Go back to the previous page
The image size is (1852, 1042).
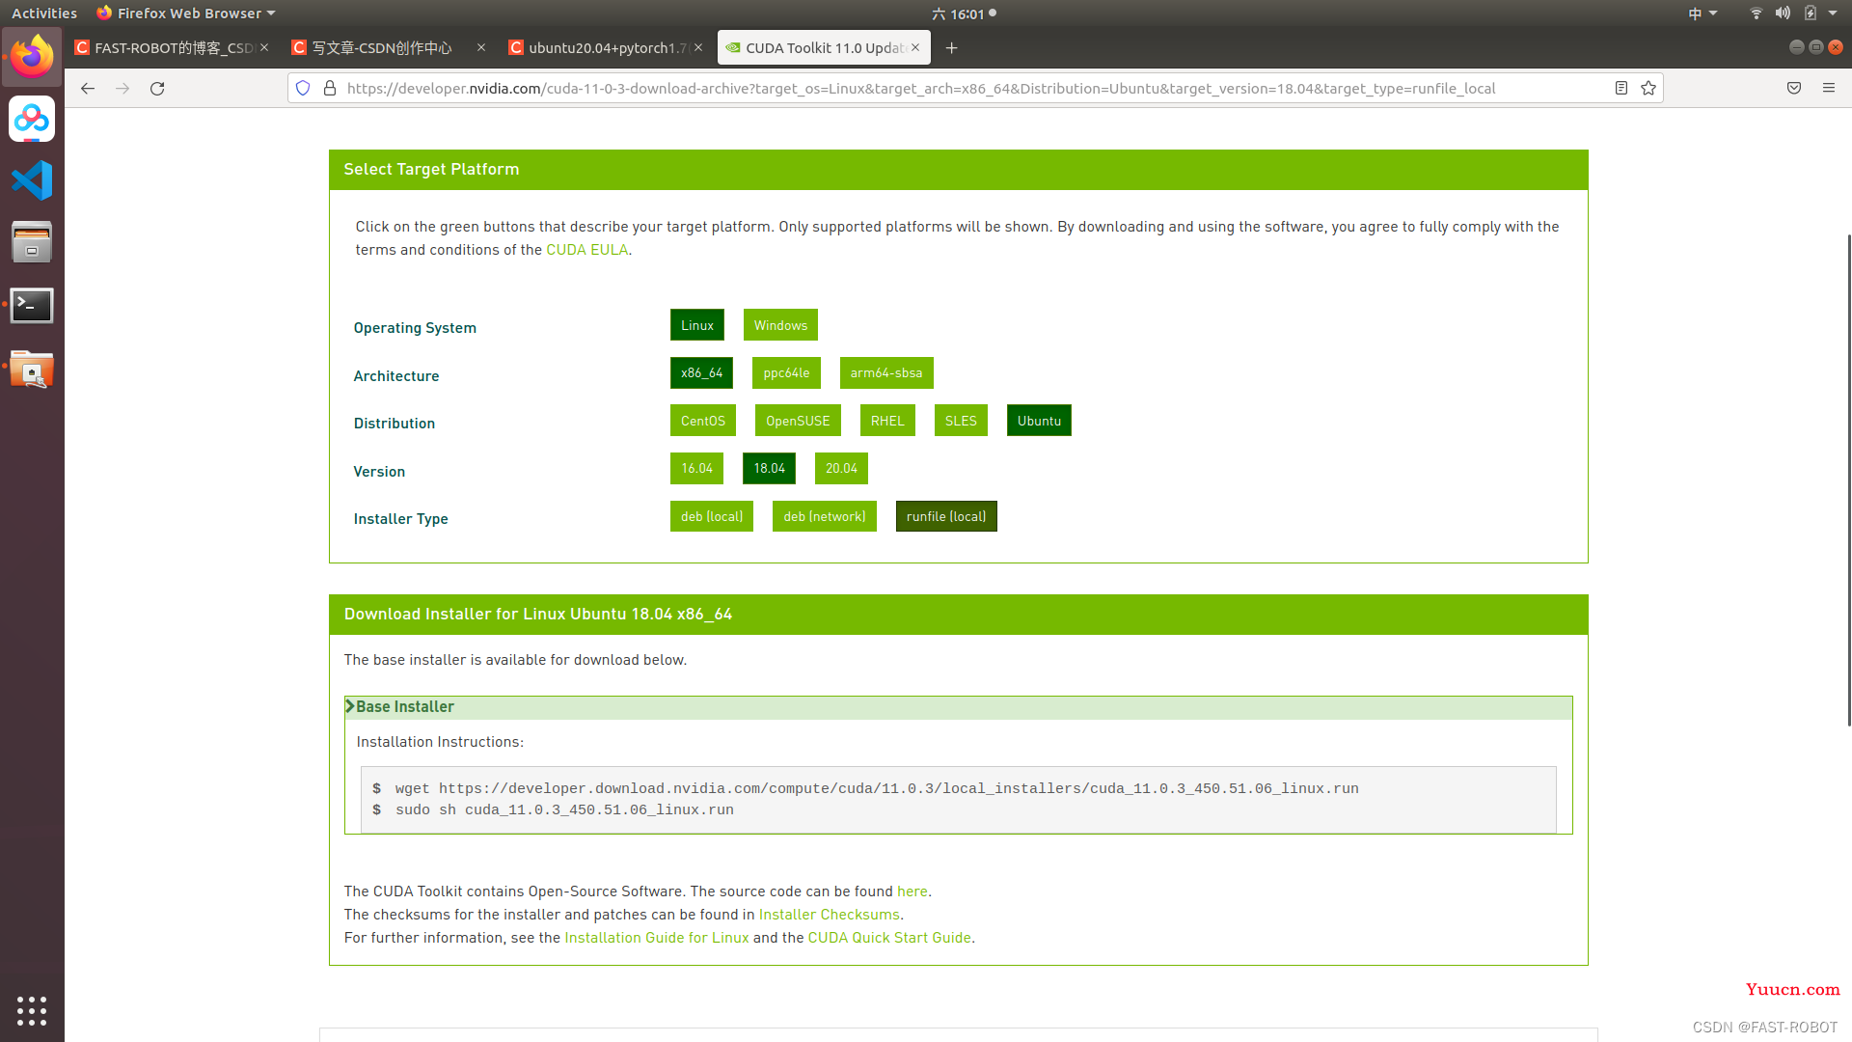pyautogui.click(x=88, y=88)
